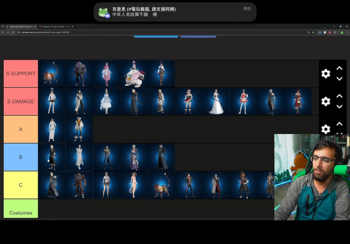The width and height of the screenshot is (350, 244).
Task: Select pink kimono costume in S SUPPORT row
Action: [x=107, y=73]
